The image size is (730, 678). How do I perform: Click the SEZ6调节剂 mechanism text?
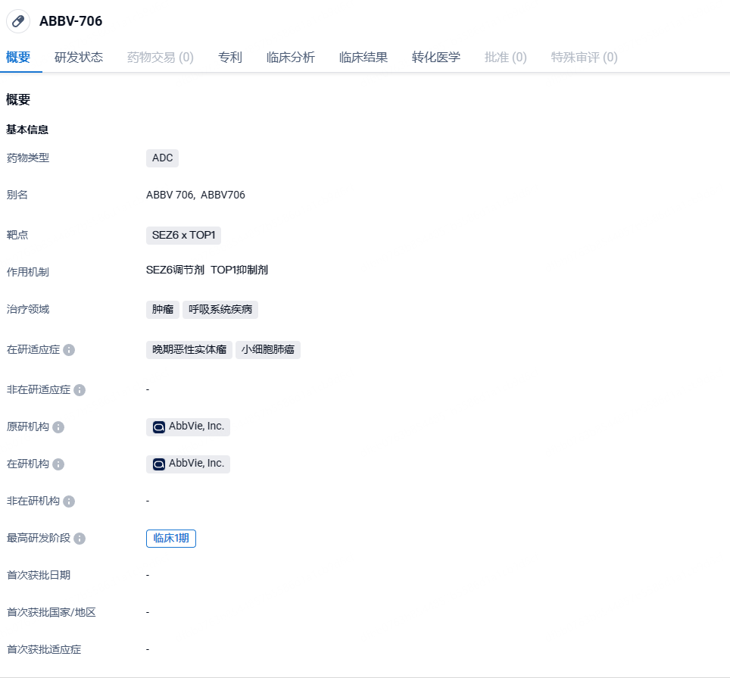[175, 270]
